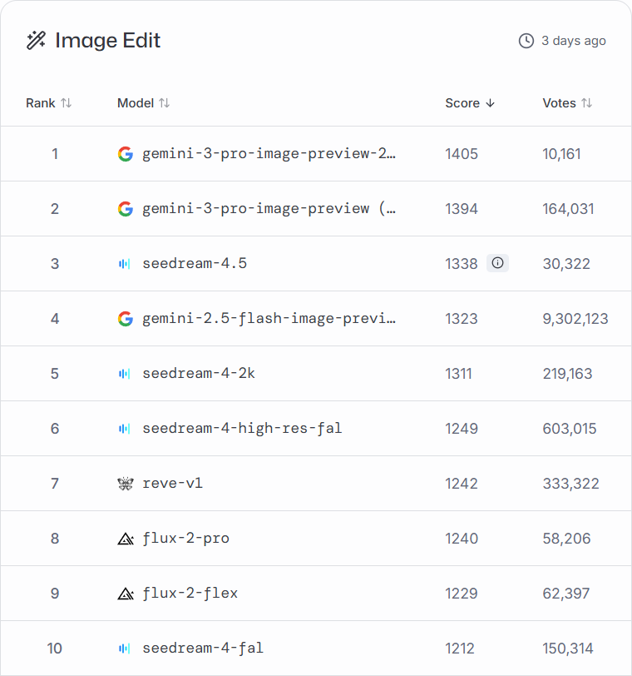Click Google logo beside gemini-2.5-flash-image-preview
Image resolution: width=632 pixels, height=676 pixels.
click(x=126, y=319)
